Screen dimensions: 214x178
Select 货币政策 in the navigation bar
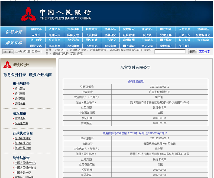point(73,29)
